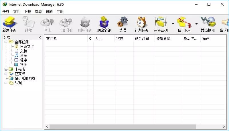Sort by 传输速度 column header
Viewport: 229px width, 131px height.
[168, 38]
